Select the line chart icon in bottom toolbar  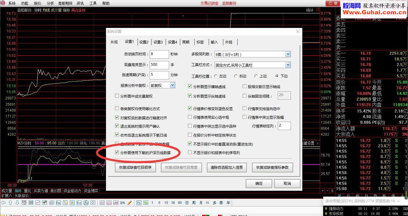coord(38,203)
